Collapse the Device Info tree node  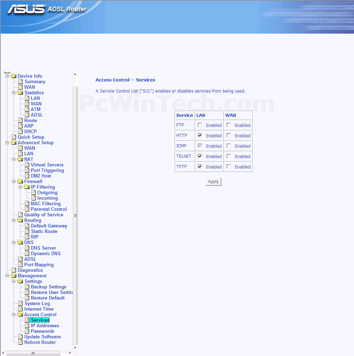7,76
